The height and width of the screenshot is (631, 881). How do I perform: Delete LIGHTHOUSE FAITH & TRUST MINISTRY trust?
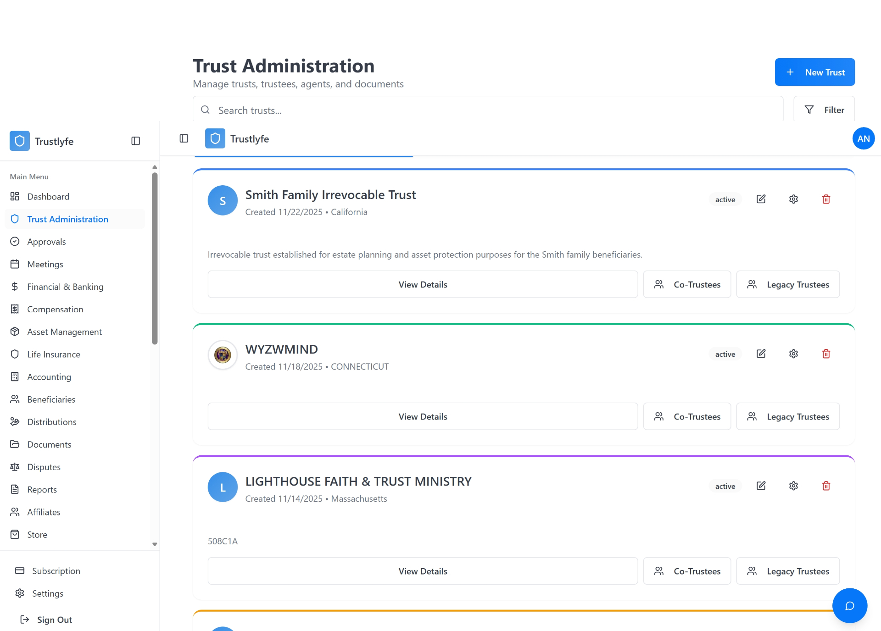pyautogui.click(x=826, y=486)
